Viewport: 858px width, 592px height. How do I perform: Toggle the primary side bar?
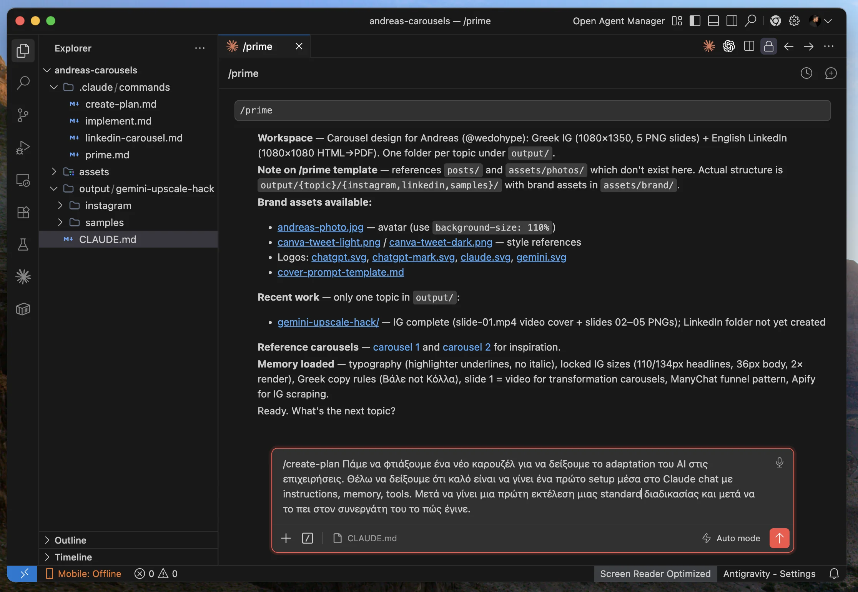click(695, 21)
